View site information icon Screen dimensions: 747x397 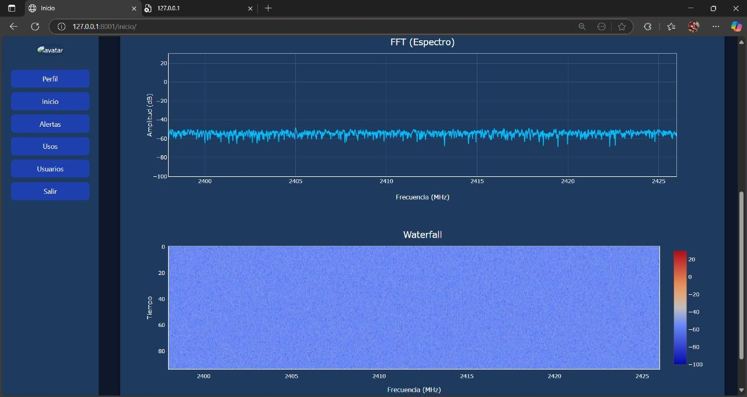pos(61,26)
